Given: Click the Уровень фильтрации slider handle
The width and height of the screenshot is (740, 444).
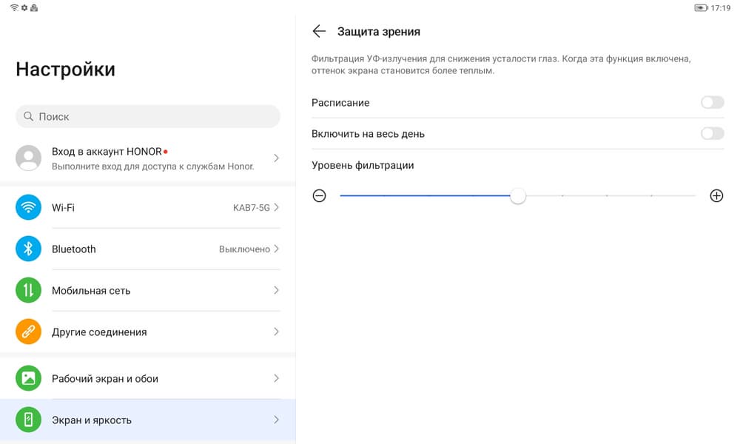Looking at the screenshot, I should tap(518, 196).
